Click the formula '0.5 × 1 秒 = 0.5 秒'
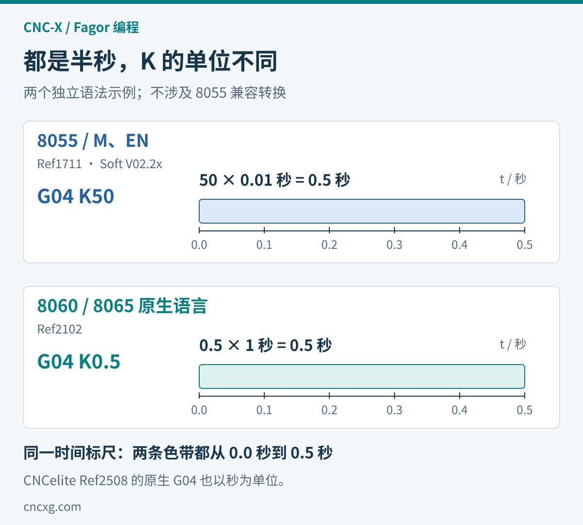The image size is (583, 525). [x=265, y=346]
